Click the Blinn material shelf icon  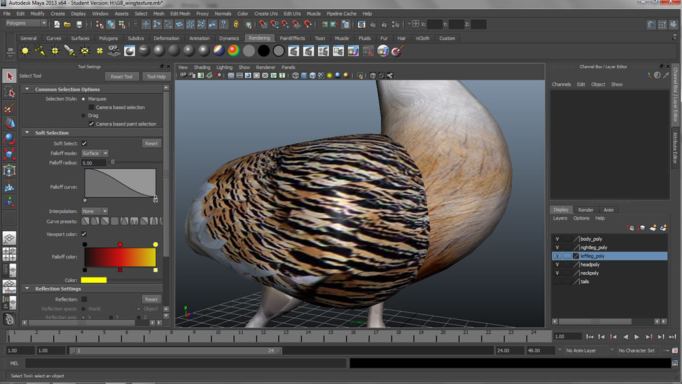[159, 51]
